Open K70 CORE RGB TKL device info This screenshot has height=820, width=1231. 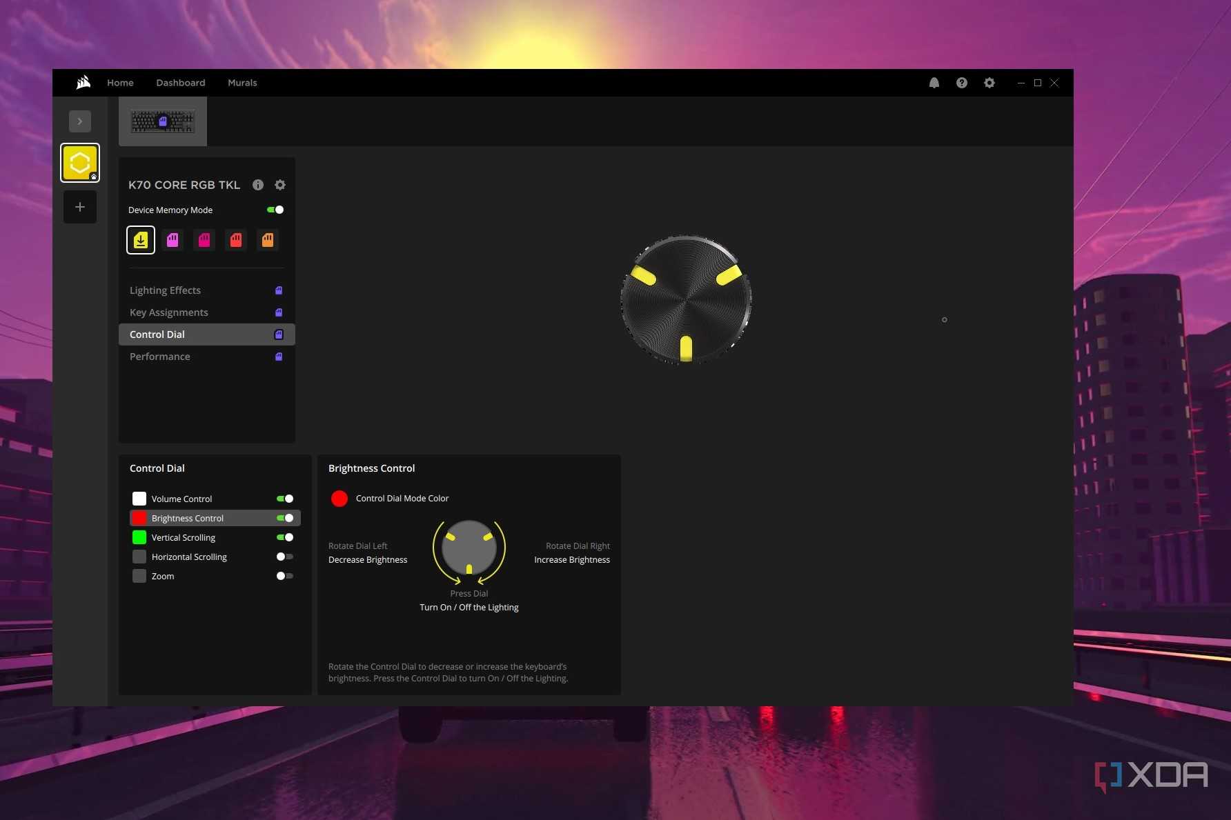(258, 185)
